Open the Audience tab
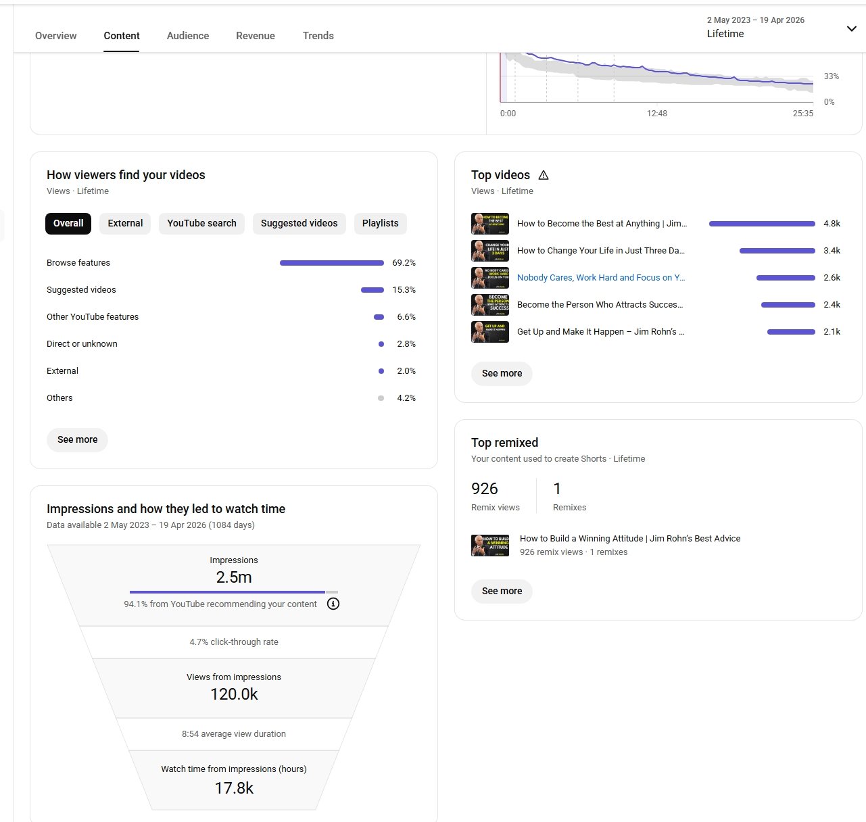This screenshot has width=866, height=822. [188, 36]
